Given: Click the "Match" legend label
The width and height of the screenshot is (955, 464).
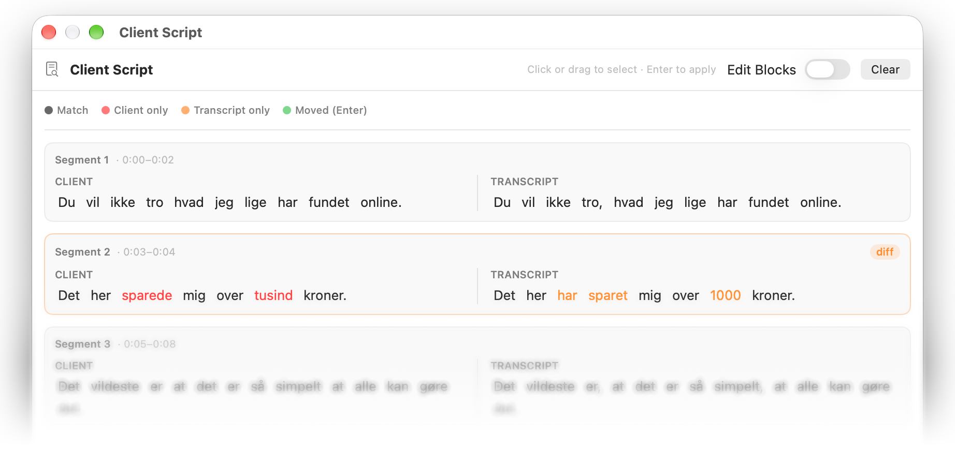Looking at the screenshot, I should pos(73,110).
